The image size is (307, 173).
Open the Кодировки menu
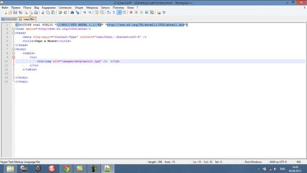49,8
